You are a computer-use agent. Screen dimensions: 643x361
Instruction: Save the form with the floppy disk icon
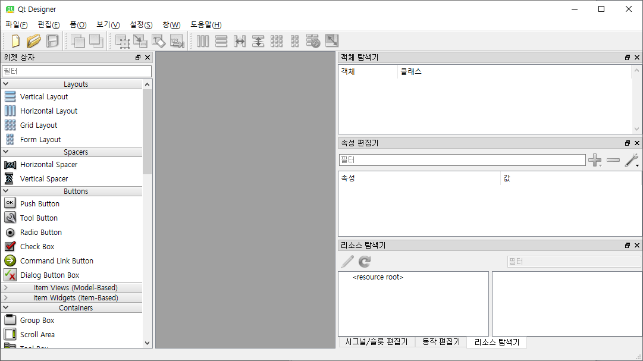tap(52, 41)
